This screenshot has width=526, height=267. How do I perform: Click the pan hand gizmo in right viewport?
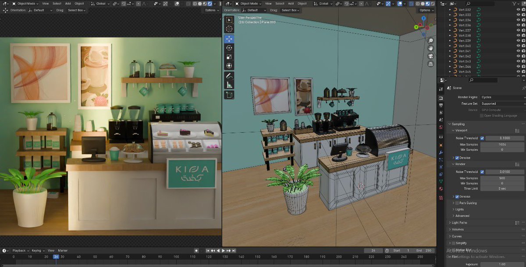pos(431,48)
